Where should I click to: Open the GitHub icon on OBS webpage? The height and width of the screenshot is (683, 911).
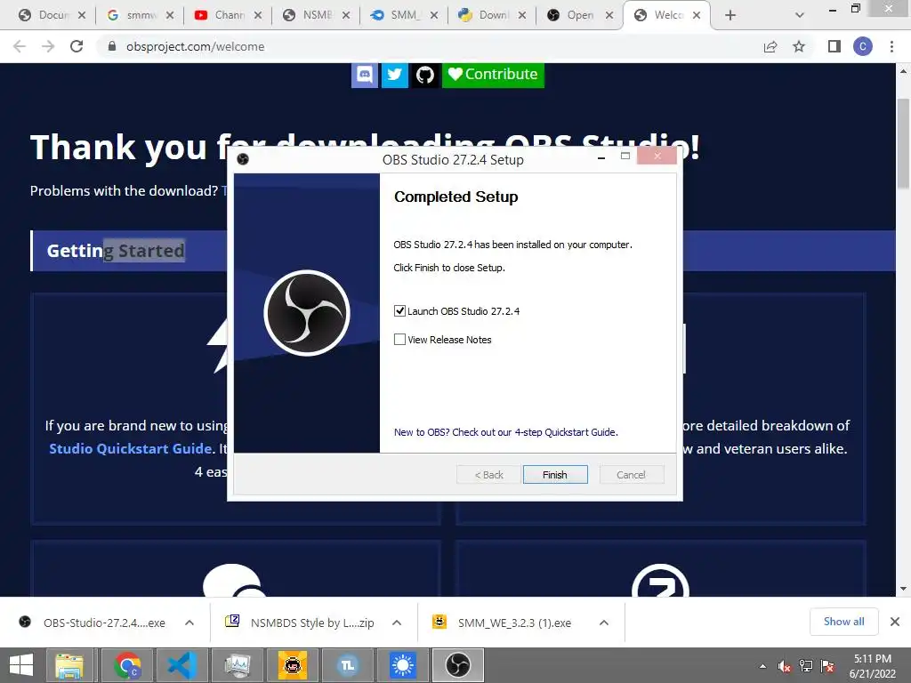pyautogui.click(x=424, y=75)
